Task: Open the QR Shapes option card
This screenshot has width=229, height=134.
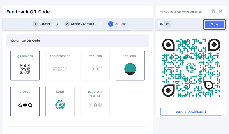Action: pos(25,65)
